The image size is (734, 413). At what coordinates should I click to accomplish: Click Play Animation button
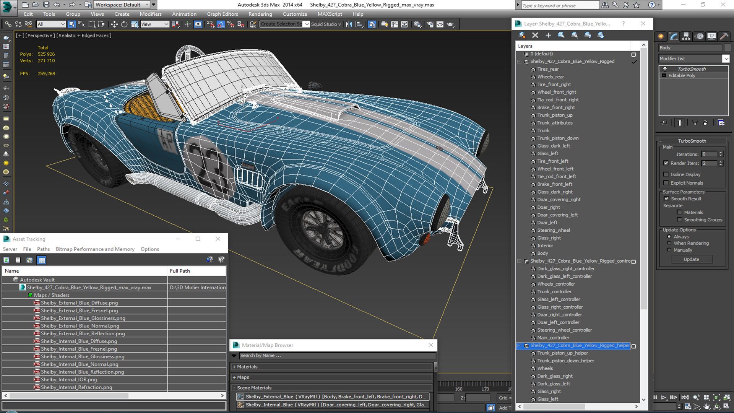[x=664, y=398]
